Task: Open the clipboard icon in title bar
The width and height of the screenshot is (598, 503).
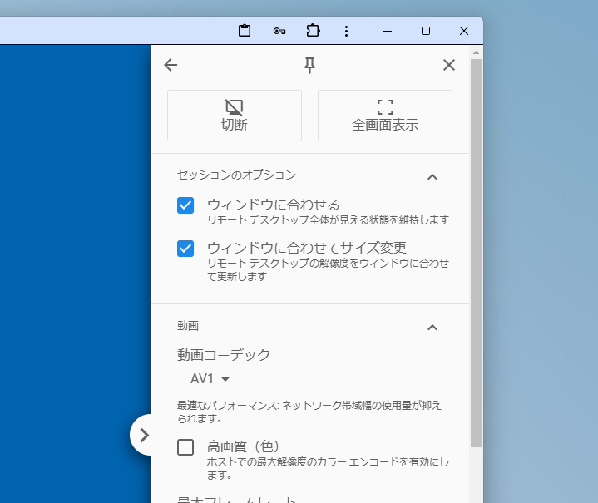Action: point(245,31)
